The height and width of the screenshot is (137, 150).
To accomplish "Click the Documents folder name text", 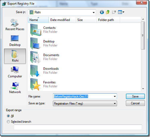I will 51,55.
